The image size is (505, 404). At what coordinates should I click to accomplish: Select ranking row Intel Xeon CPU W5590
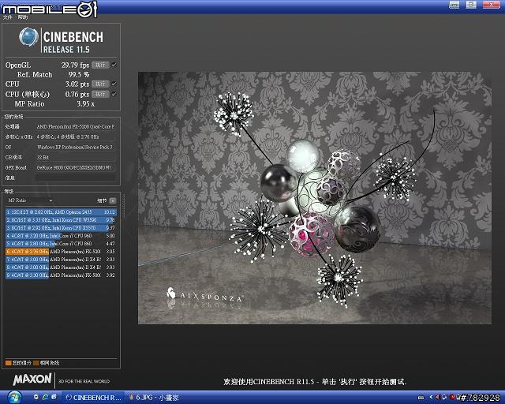click(x=61, y=220)
